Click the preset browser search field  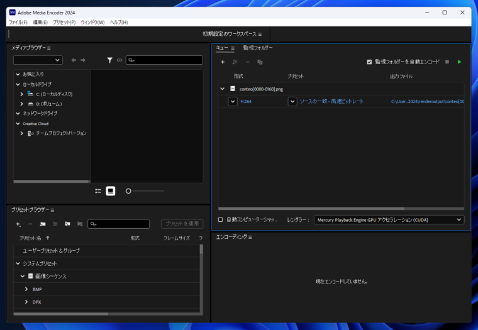point(121,224)
